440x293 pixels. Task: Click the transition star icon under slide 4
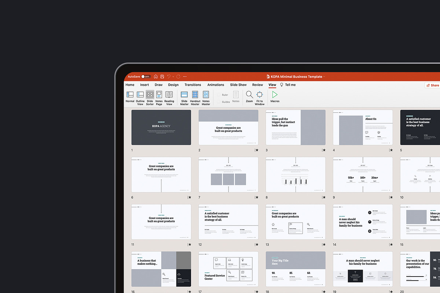391,150
